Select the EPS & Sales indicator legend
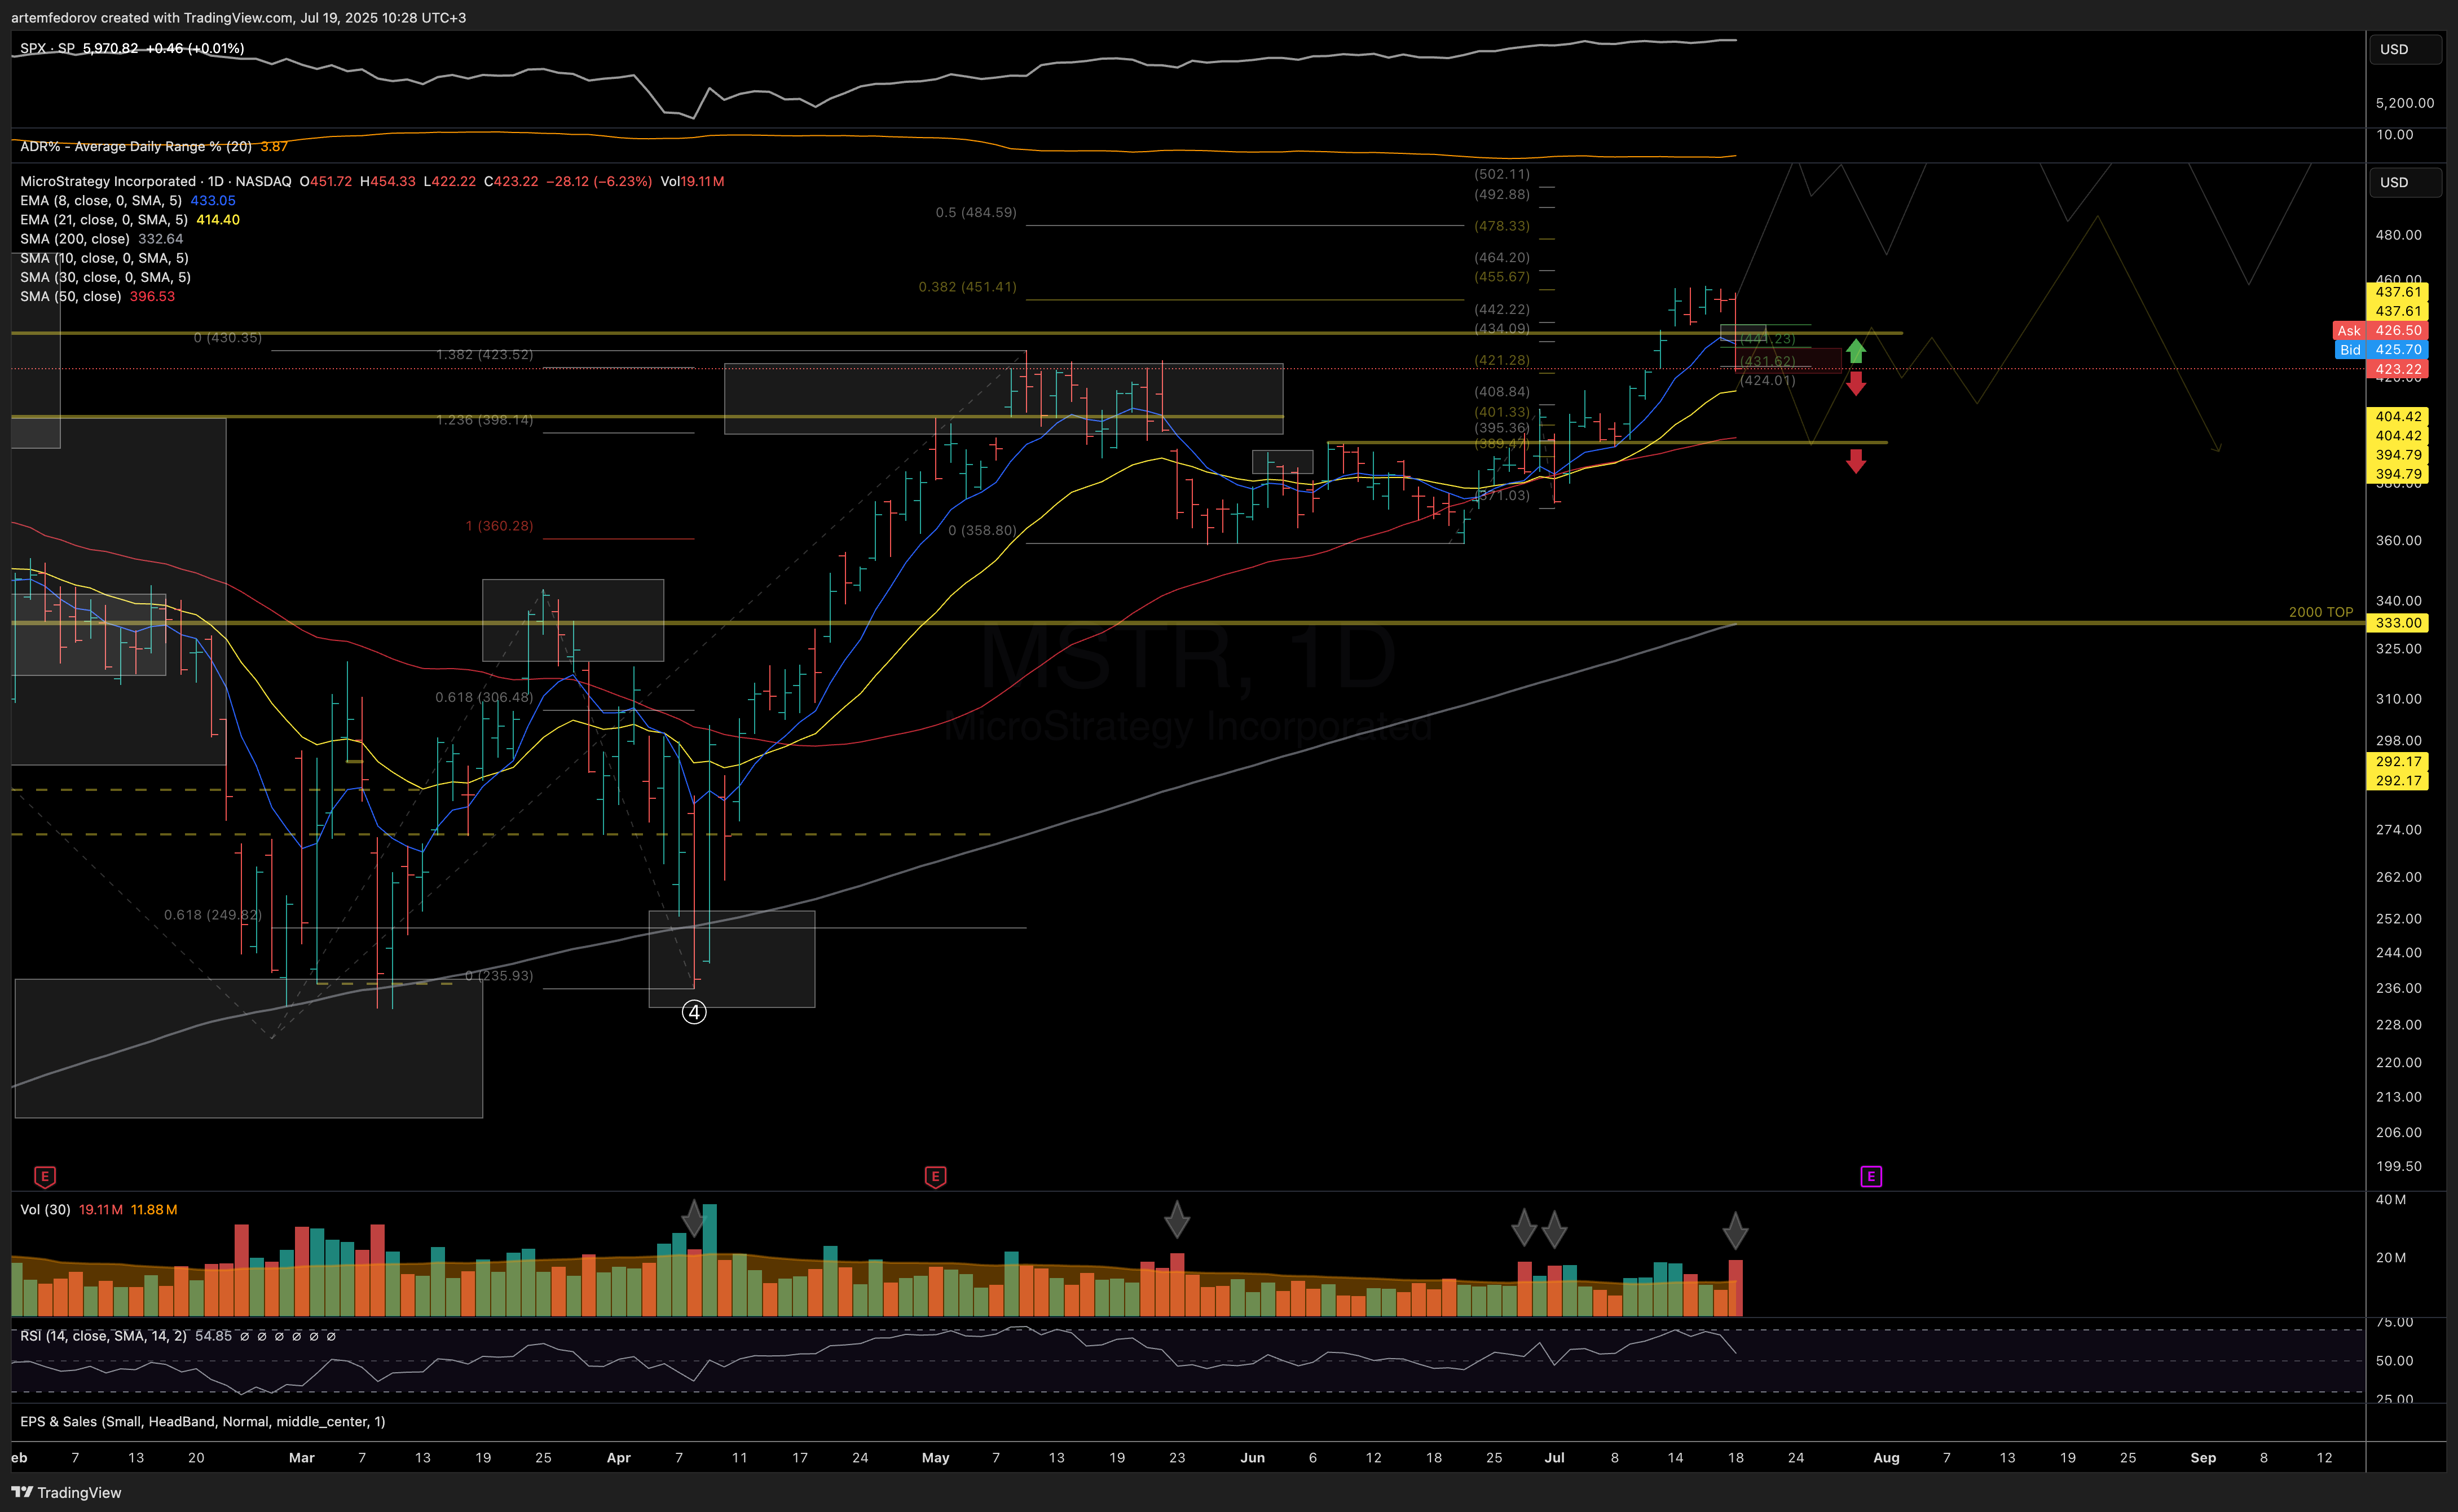Image resolution: width=2458 pixels, height=1512 pixels. (x=202, y=1421)
